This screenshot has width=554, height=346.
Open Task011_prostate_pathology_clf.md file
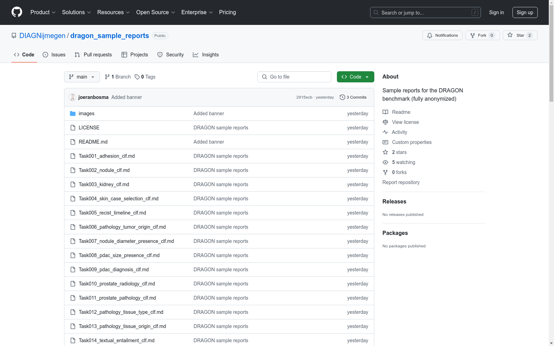(x=117, y=298)
